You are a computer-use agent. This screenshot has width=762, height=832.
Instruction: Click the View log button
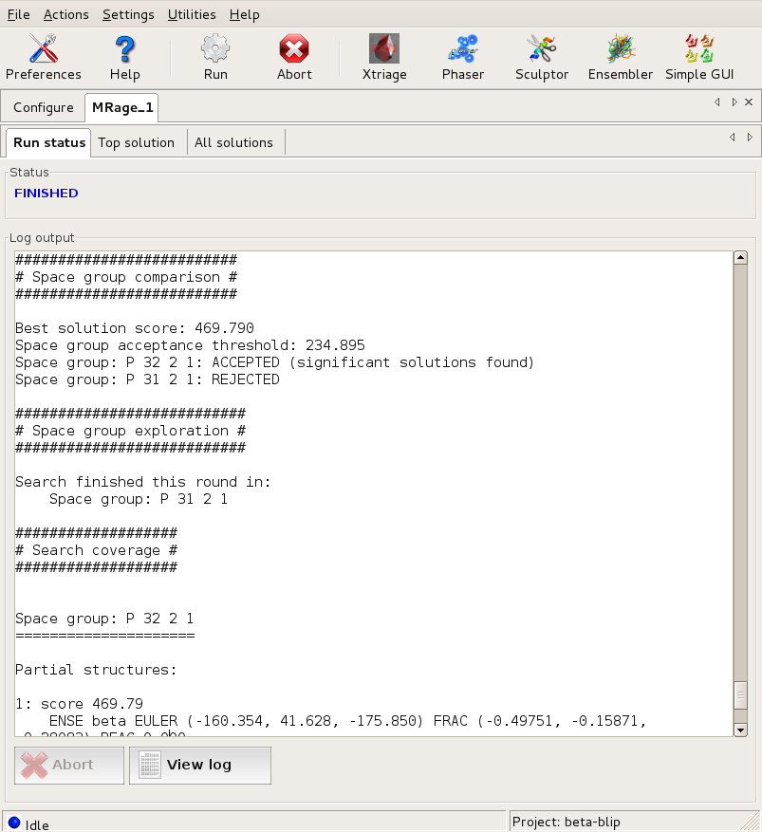click(x=200, y=765)
